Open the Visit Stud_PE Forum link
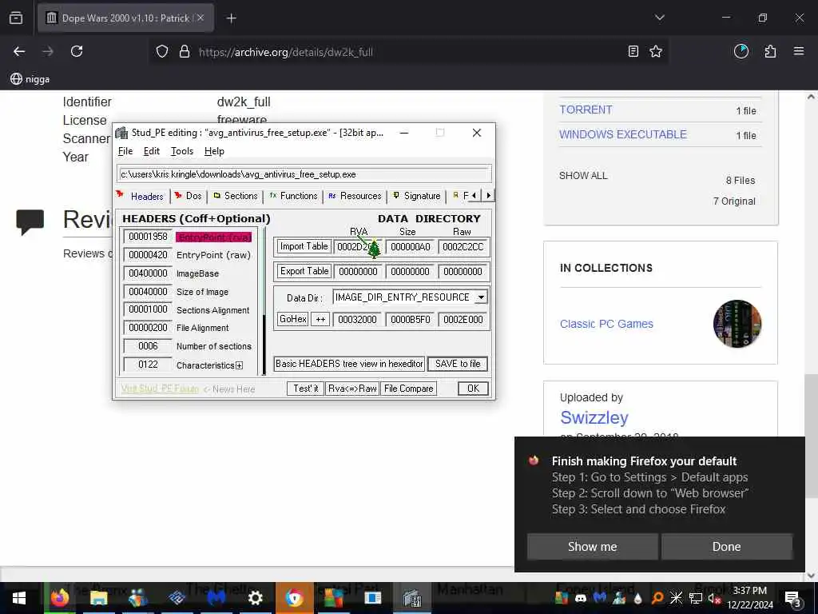Image resolution: width=818 pixels, height=614 pixels. coord(160,389)
